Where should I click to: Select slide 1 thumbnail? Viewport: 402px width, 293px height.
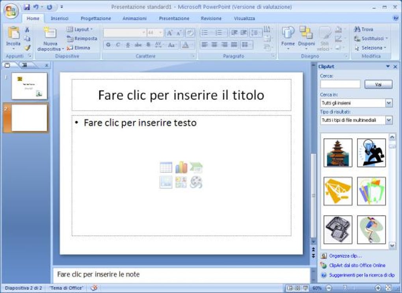point(30,86)
